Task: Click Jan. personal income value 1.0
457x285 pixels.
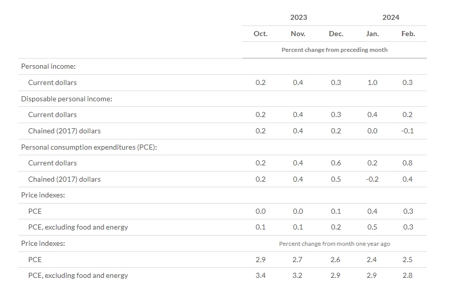Action: [x=372, y=82]
